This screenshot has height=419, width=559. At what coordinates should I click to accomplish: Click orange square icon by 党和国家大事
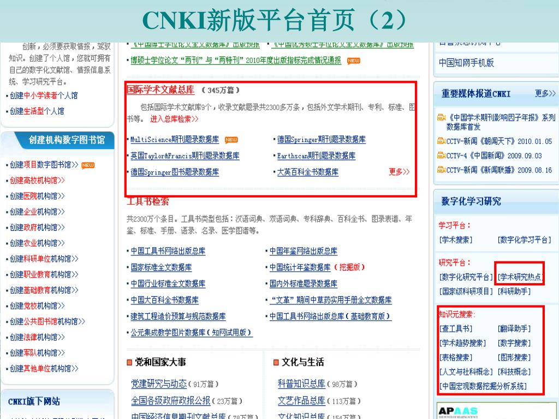pos(129,363)
